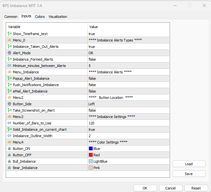
Task: Switch to the Colors tab
Action: coord(40,17)
